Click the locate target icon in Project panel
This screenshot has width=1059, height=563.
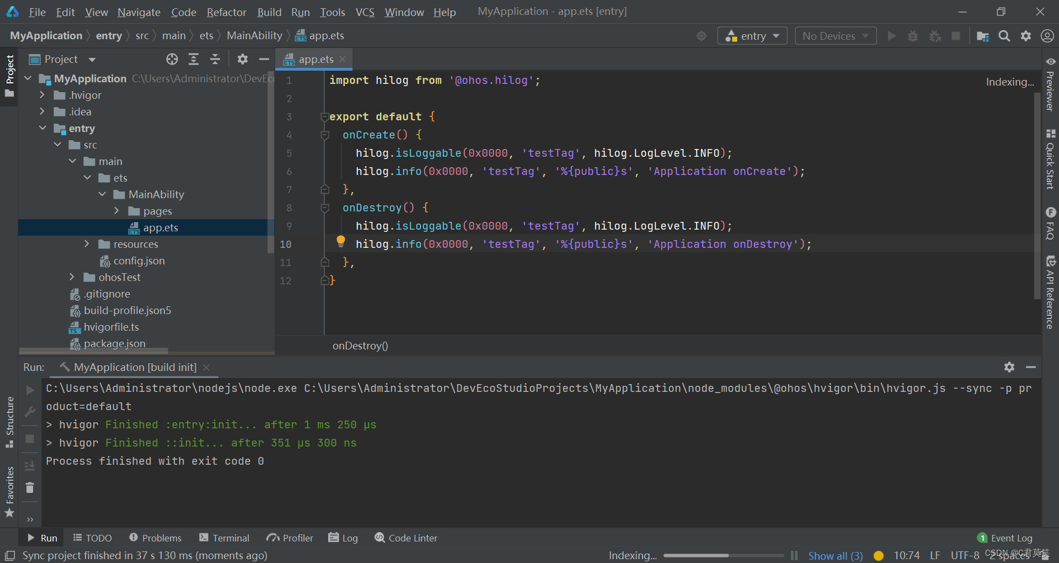[x=172, y=59]
